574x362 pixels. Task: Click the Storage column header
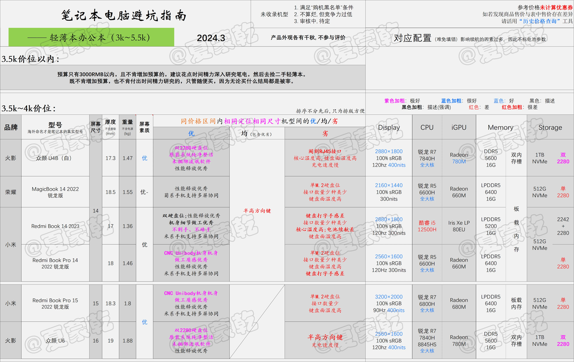click(550, 128)
